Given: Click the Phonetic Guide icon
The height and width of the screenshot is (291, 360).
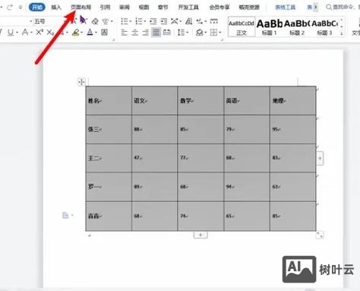Looking at the screenshot, I should (106, 21).
